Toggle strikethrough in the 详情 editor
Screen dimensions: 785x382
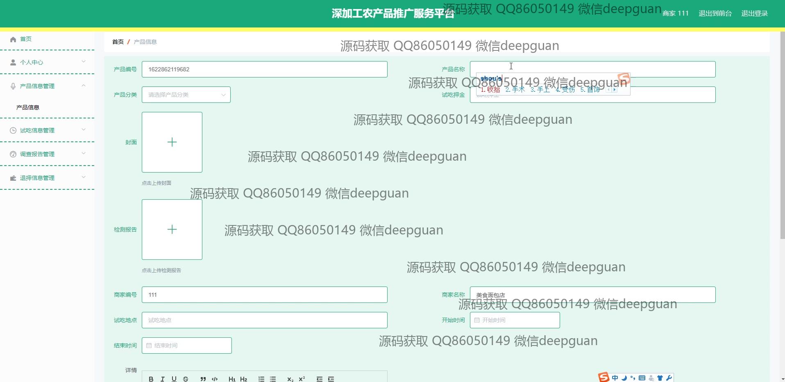186,379
